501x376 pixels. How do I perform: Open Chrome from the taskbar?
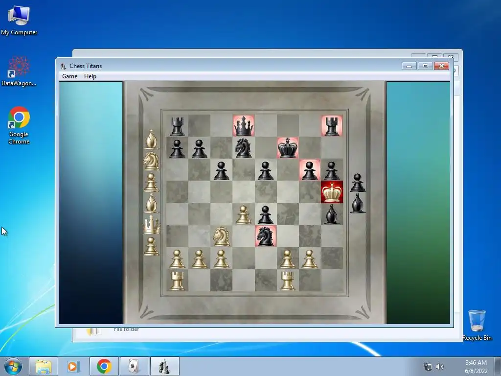[x=104, y=366]
